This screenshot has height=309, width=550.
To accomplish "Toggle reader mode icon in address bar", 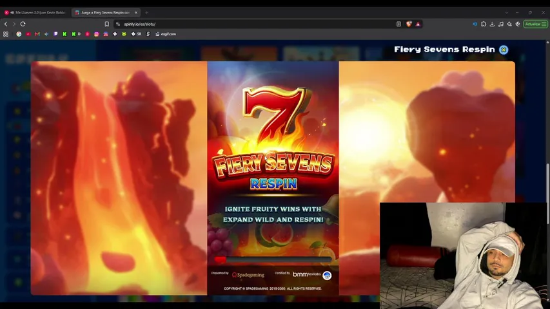I will pos(398,24).
